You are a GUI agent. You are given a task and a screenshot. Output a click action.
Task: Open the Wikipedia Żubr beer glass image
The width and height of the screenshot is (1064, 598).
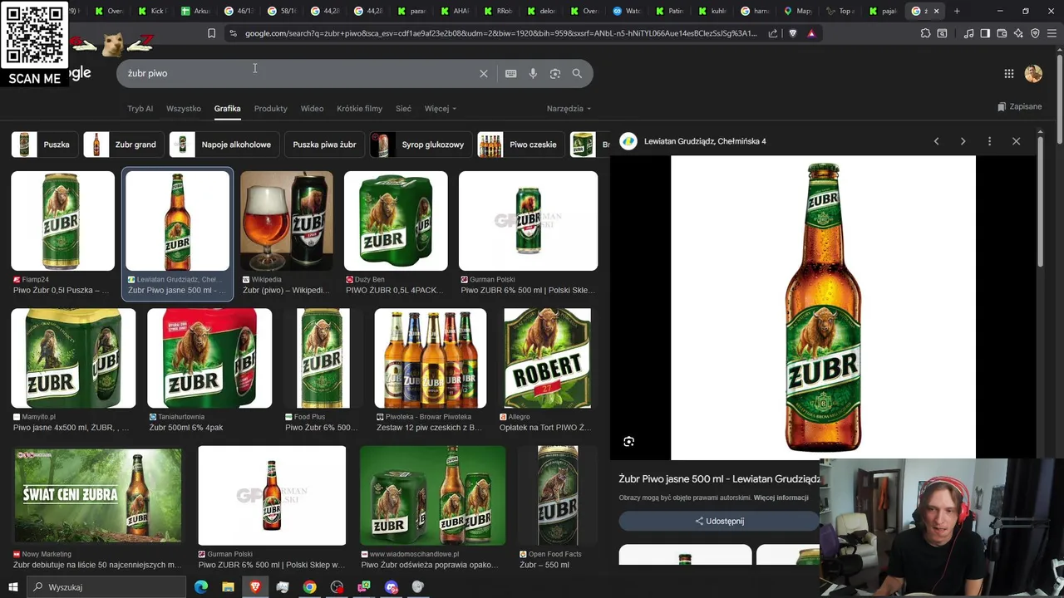pyautogui.click(x=287, y=221)
